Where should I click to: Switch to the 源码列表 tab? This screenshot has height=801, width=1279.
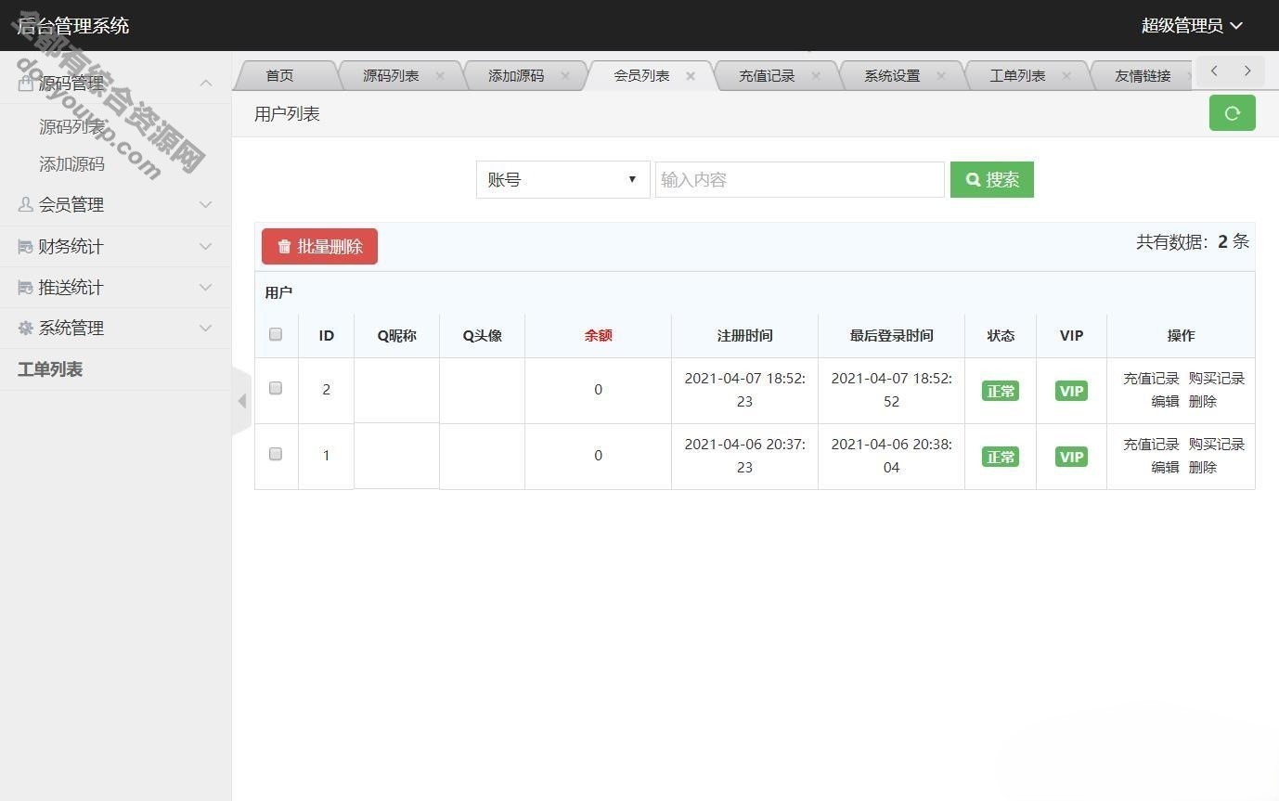click(391, 76)
